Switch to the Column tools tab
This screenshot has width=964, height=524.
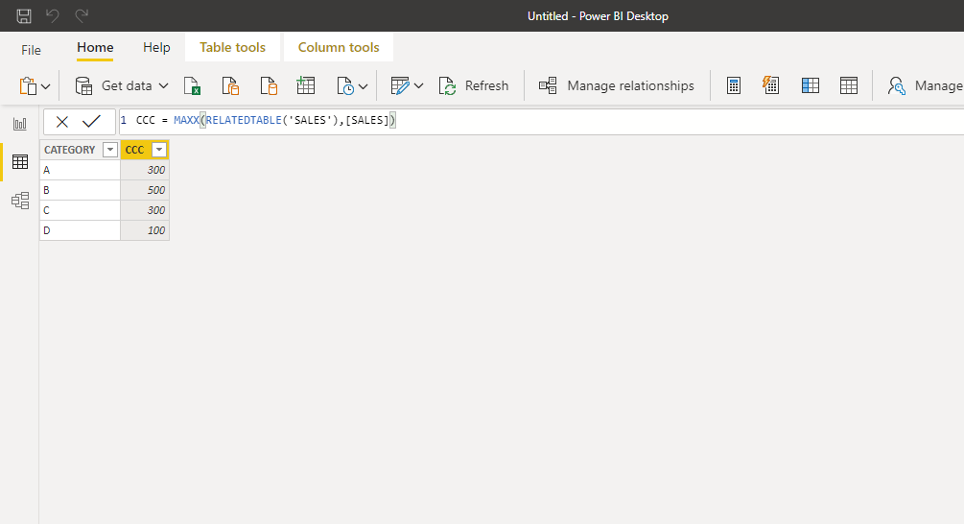pos(339,47)
